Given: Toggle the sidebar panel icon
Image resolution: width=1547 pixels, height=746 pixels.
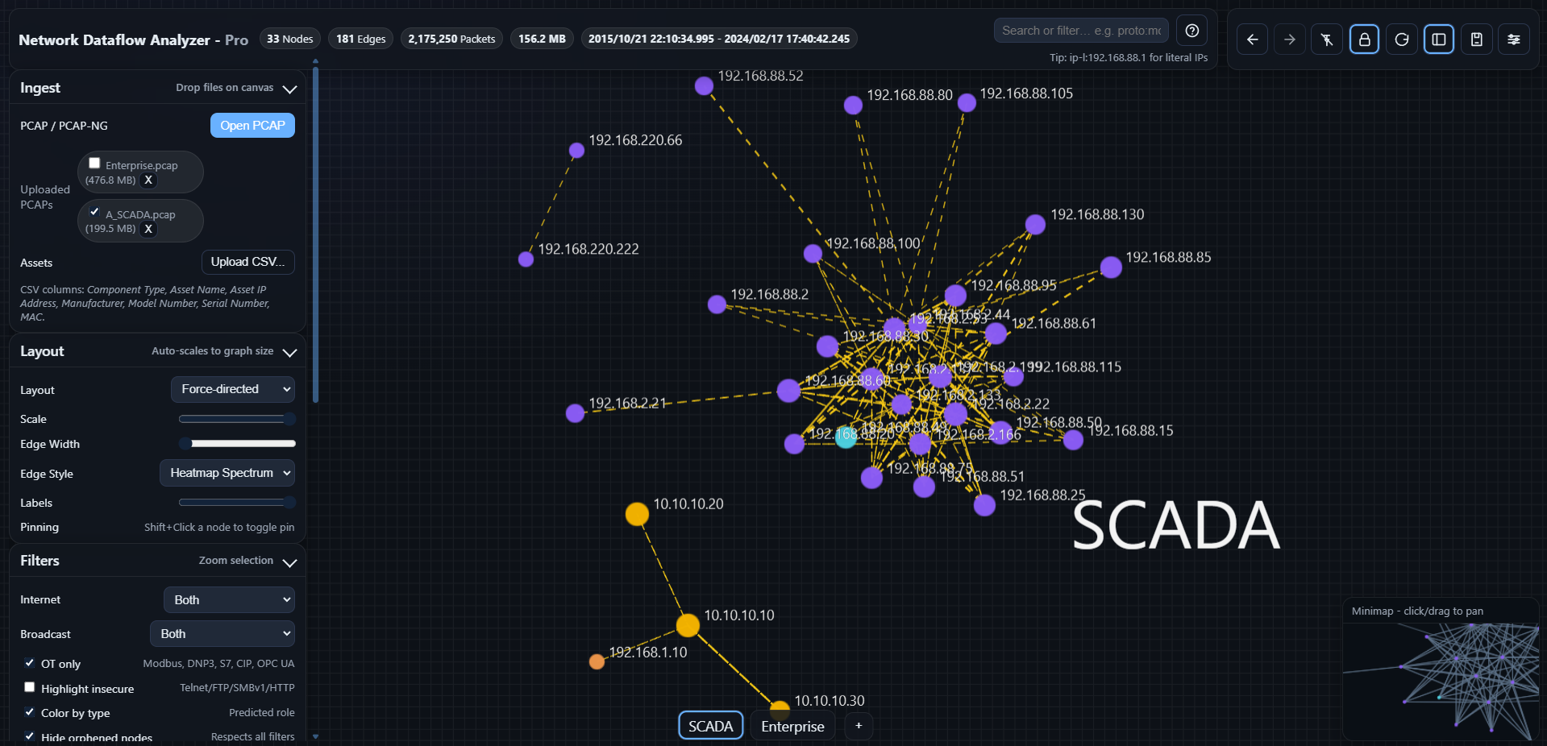Looking at the screenshot, I should (x=1438, y=39).
